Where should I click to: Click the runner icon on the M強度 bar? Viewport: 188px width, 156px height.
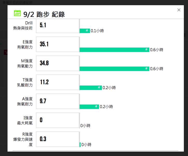coord(147,68)
